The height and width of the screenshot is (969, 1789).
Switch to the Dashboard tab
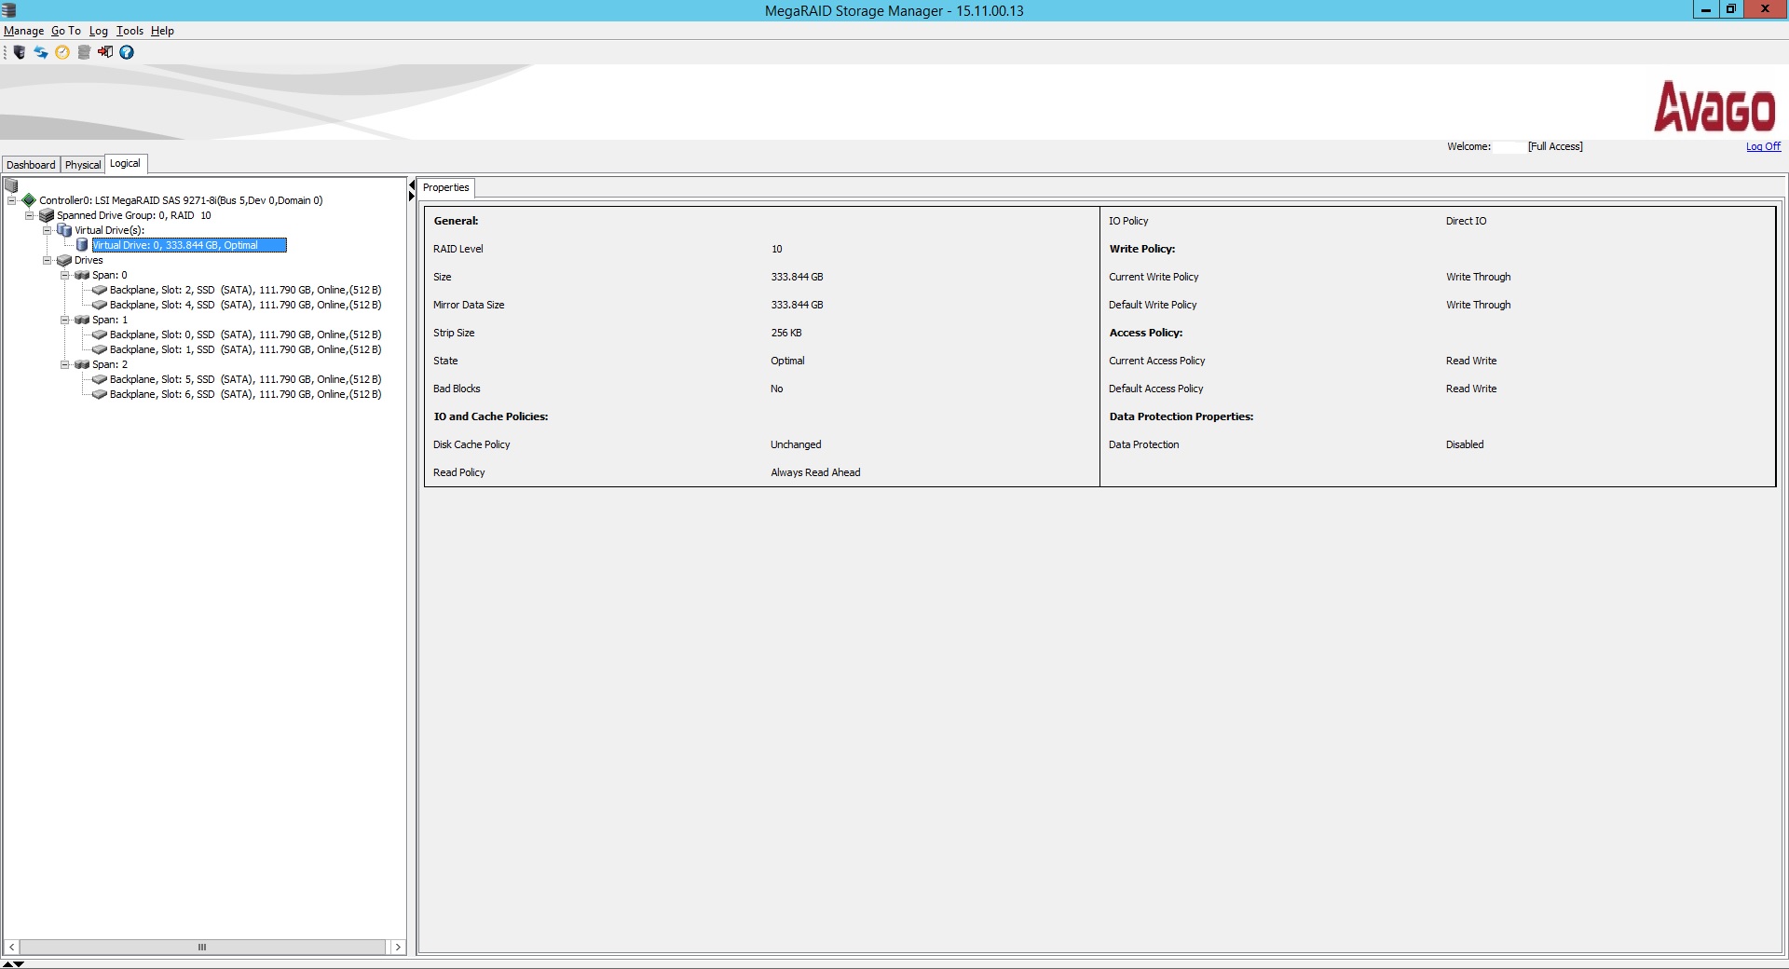click(x=31, y=165)
